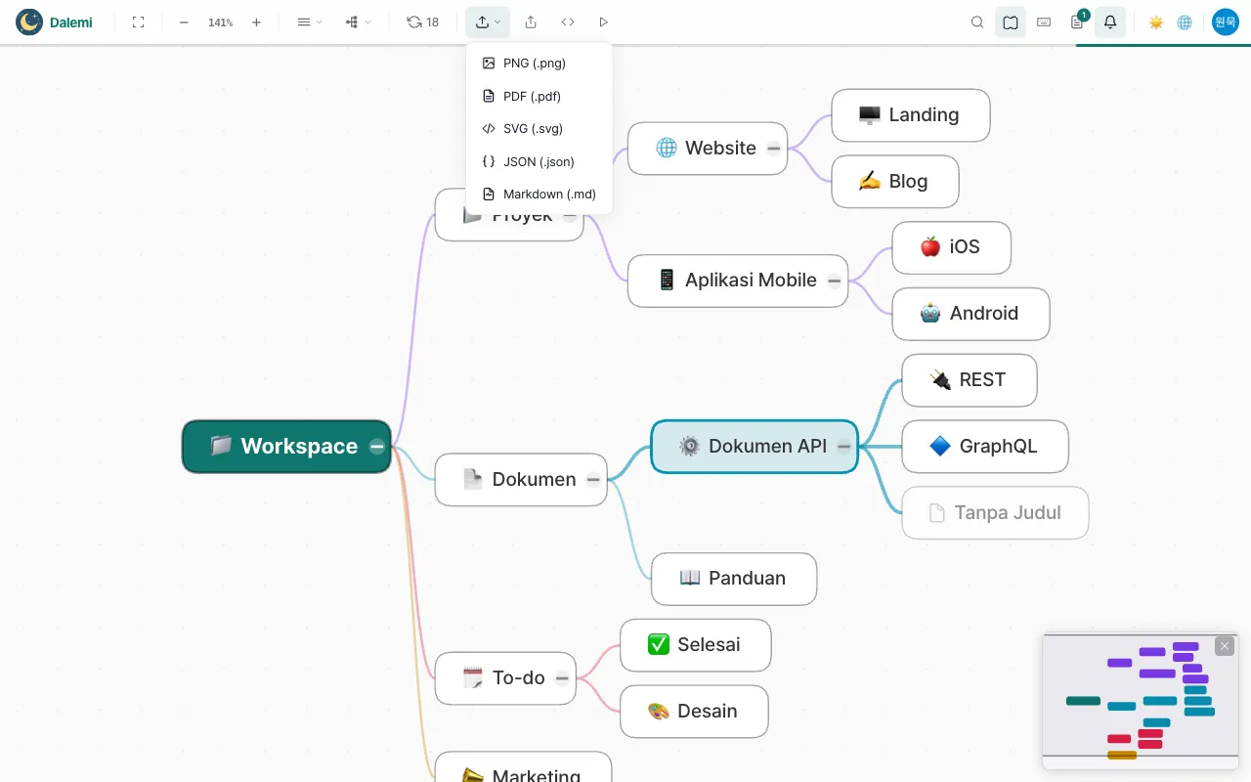The width and height of the screenshot is (1251, 782).
Task: Select the Panduan node
Action: click(x=734, y=579)
